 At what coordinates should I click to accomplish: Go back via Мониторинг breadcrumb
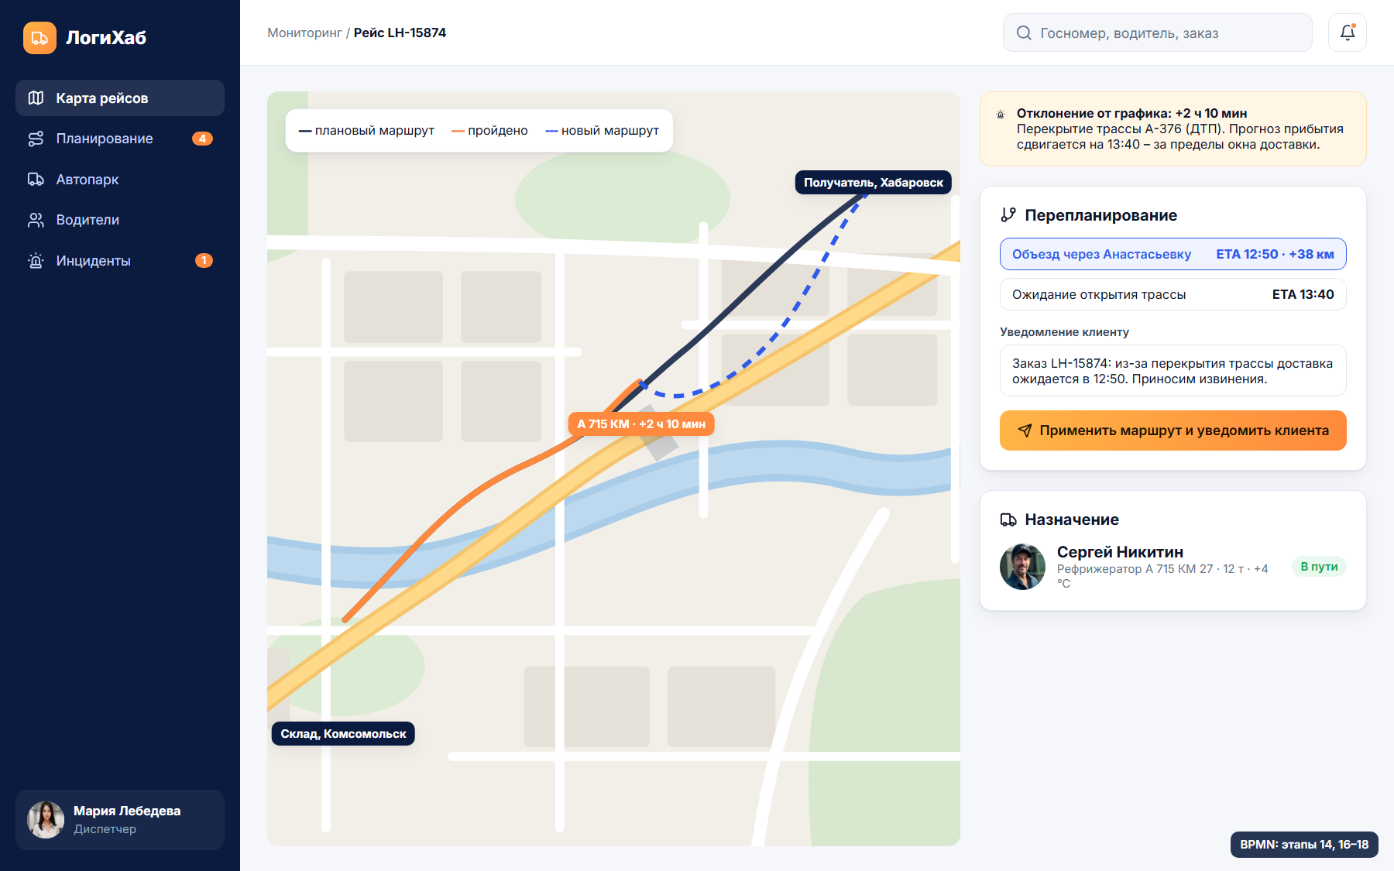coord(304,33)
